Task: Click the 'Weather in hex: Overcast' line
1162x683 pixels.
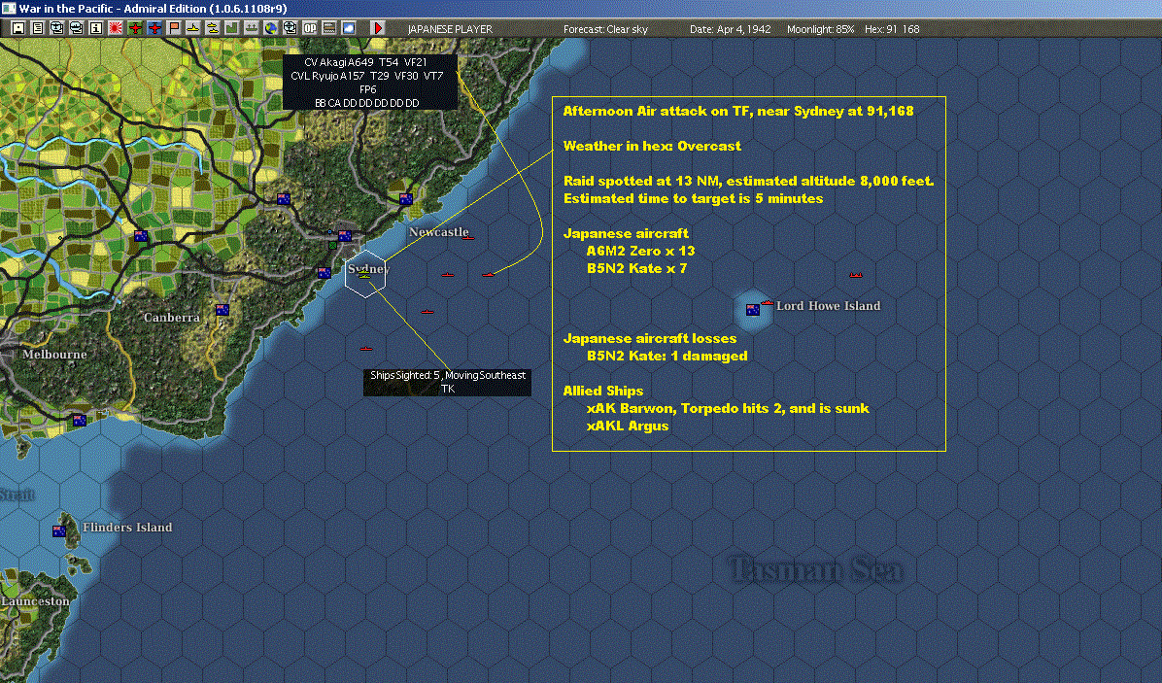Action: (x=652, y=146)
